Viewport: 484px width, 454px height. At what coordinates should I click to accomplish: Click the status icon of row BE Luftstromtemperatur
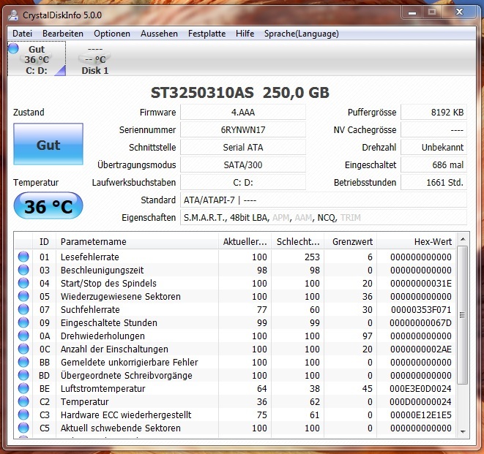[23, 388]
